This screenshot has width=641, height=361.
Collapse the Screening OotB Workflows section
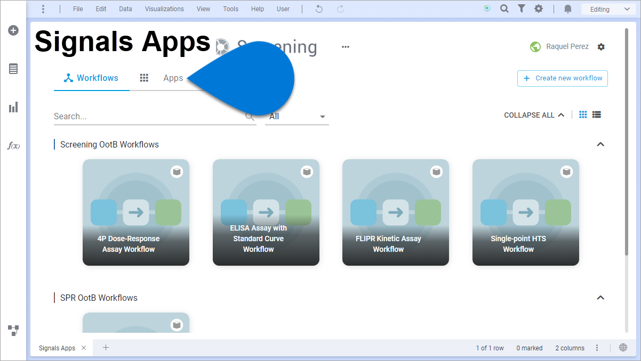(x=600, y=144)
